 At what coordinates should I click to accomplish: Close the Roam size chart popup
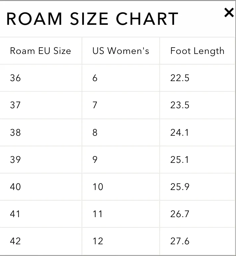coord(229,13)
